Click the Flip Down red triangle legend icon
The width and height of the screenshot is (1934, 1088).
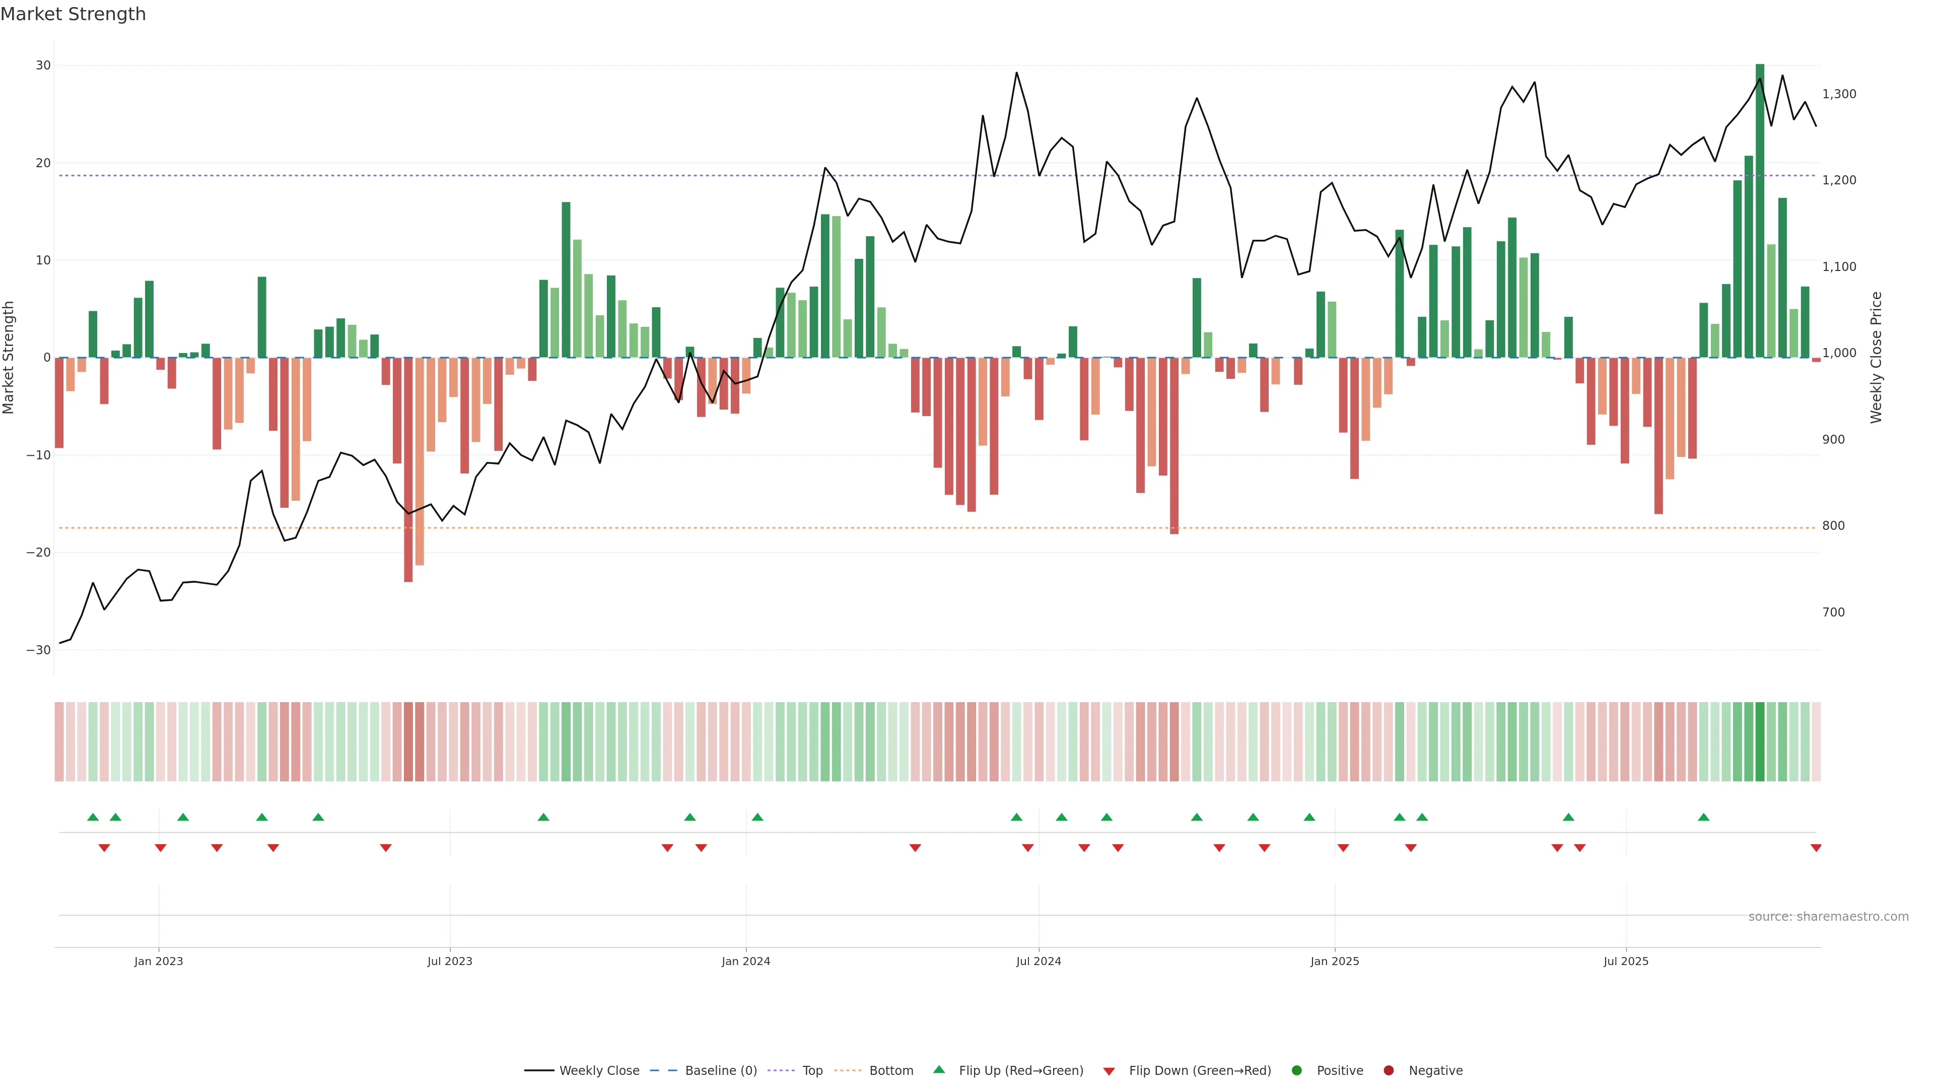click(1108, 1071)
